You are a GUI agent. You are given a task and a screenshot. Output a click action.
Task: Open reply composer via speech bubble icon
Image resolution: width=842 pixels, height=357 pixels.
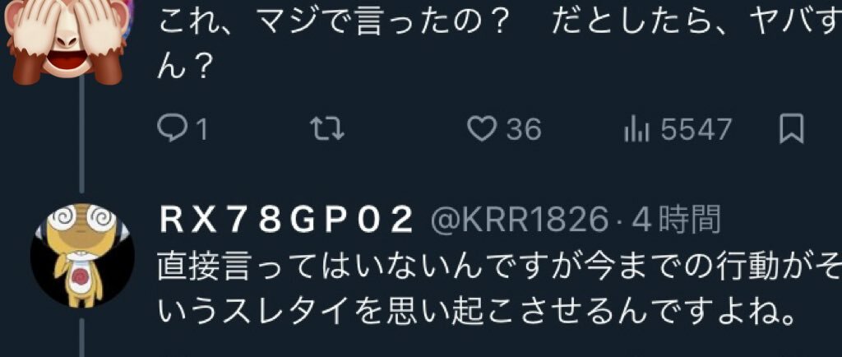tap(173, 129)
